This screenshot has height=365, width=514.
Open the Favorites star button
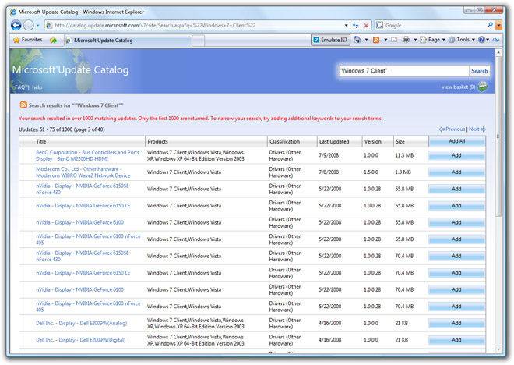[x=28, y=40]
